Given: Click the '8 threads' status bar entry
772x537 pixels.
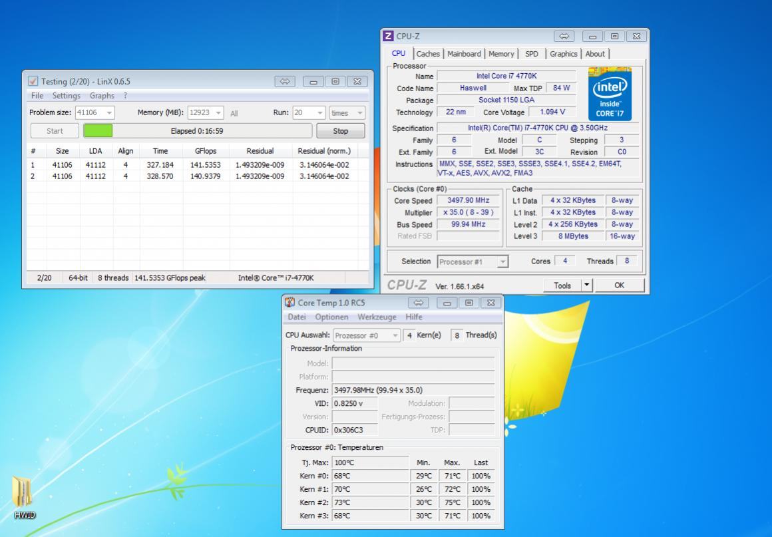Looking at the screenshot, I should click(x=112, y=277).
